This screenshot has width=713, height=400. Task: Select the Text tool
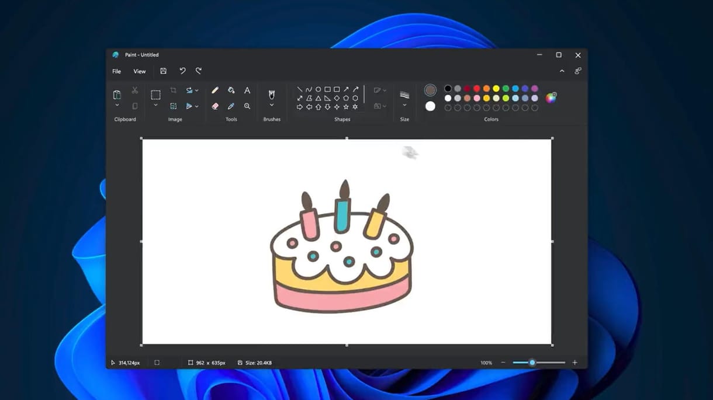tap(247, 90)
